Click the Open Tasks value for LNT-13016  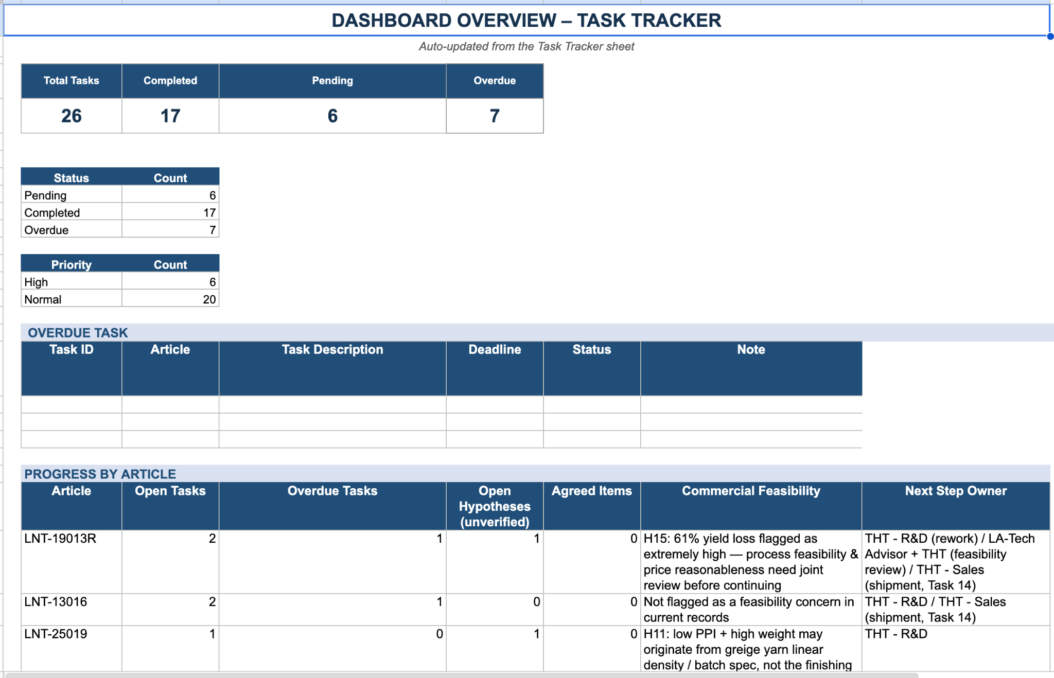tap(170, 610)
